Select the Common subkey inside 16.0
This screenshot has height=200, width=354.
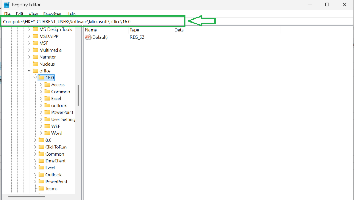[x=61, y=92]
